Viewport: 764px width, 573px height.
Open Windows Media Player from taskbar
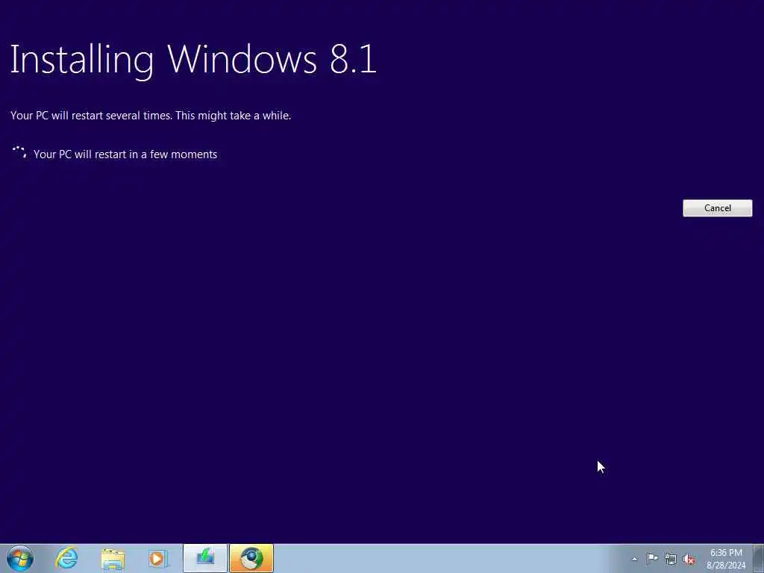158,558
